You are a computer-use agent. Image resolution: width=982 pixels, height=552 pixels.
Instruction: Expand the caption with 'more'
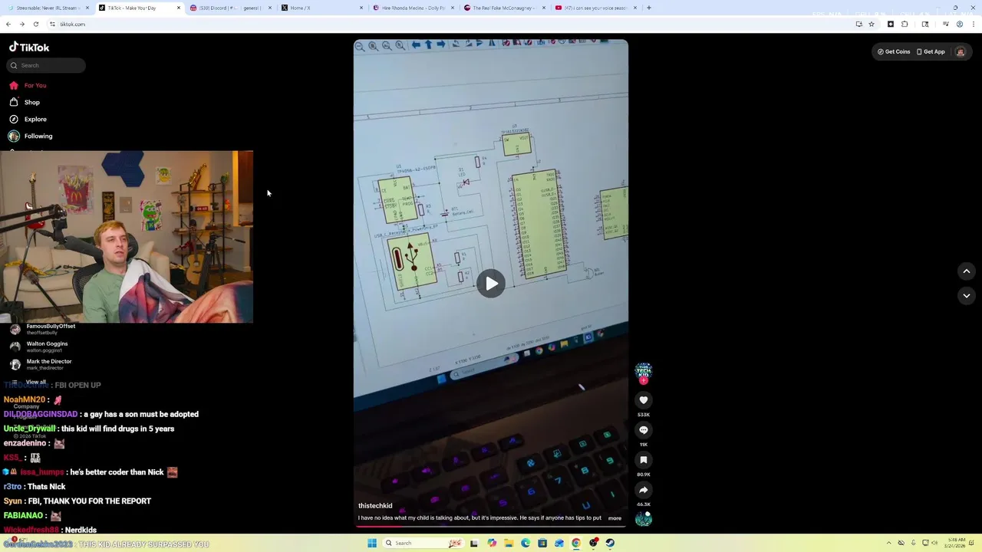click(x=615, y=518)
